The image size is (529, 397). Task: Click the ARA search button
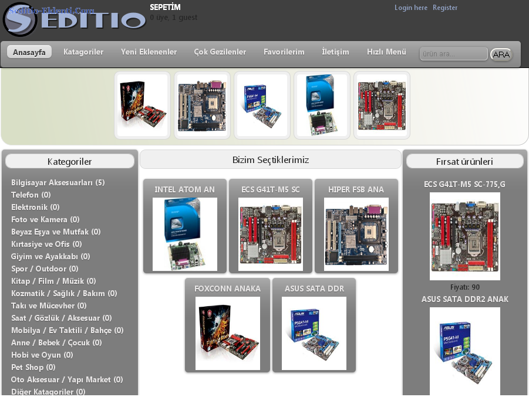(x=501, y=55)
